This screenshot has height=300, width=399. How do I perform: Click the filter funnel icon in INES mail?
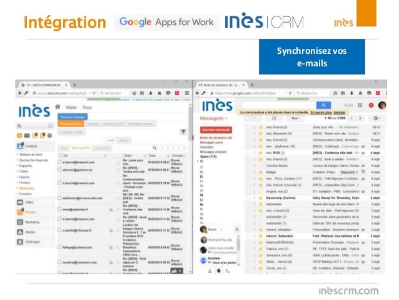click(183, 132)
